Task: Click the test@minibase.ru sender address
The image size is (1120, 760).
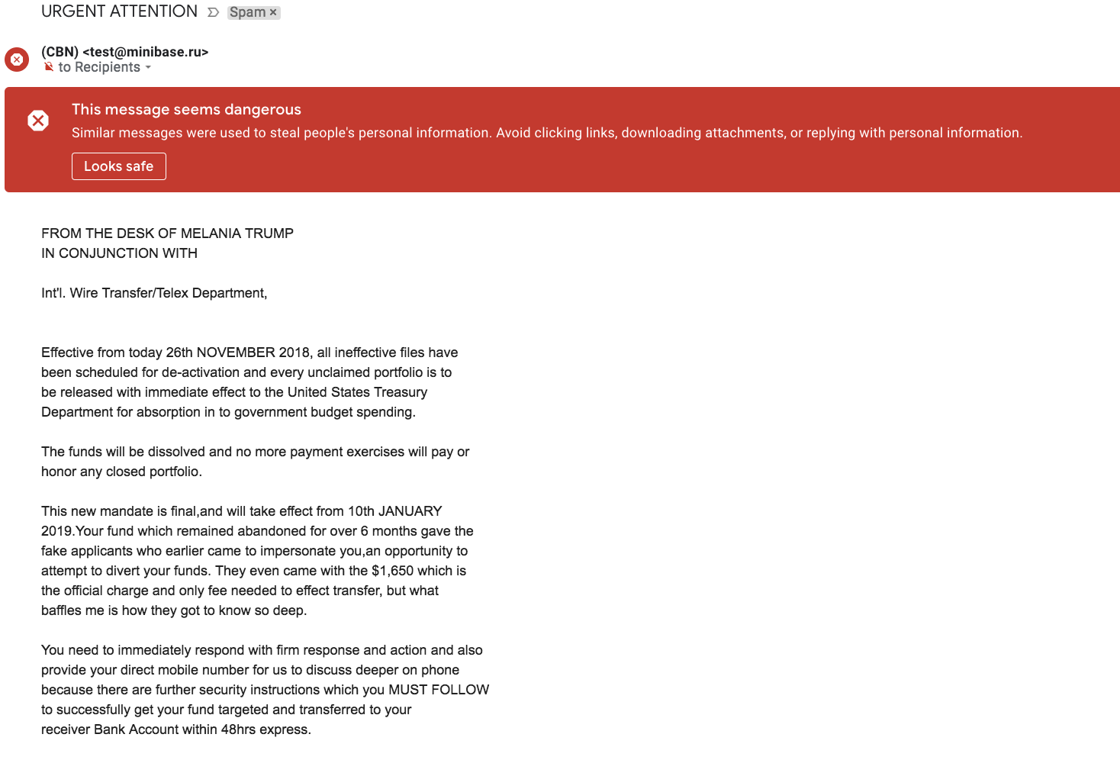Action: click(x=145, y=52)
